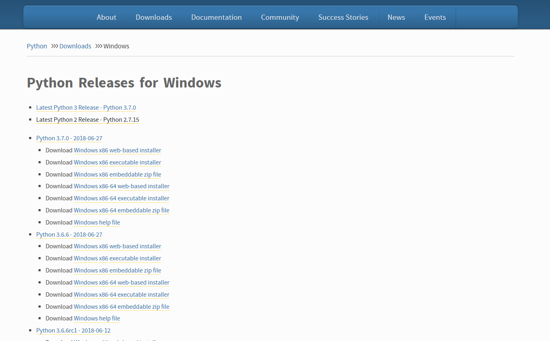550x341 pixels.
Task: Download Python 3.7.0 Windows x86 embeddable zip file
Action: pyautogui.click(x=117, y=175)
